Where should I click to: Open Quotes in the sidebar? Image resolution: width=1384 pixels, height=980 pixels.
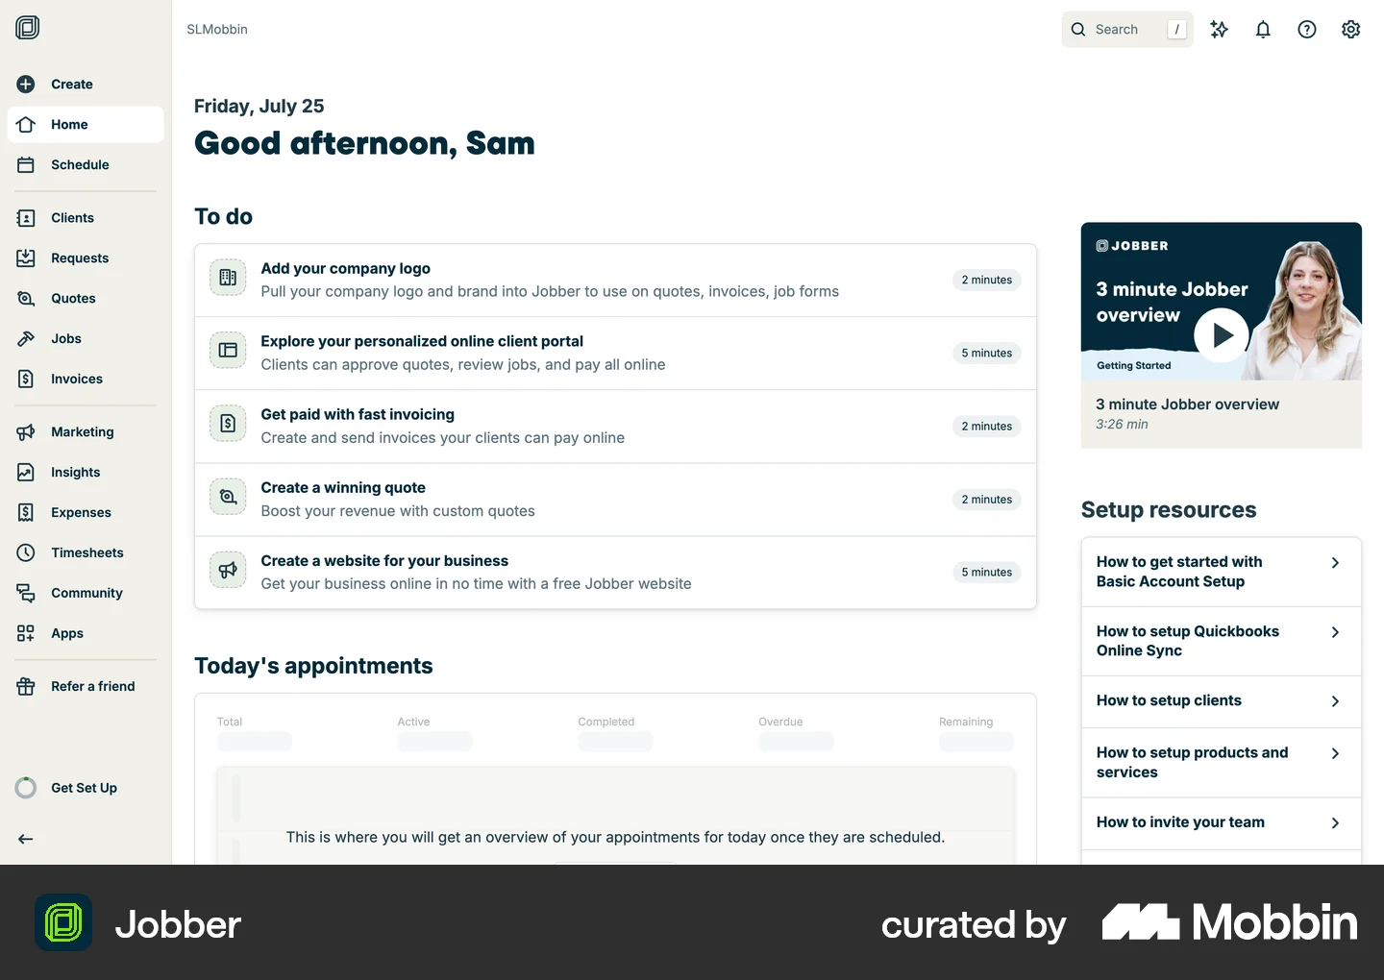coord(86,299)
